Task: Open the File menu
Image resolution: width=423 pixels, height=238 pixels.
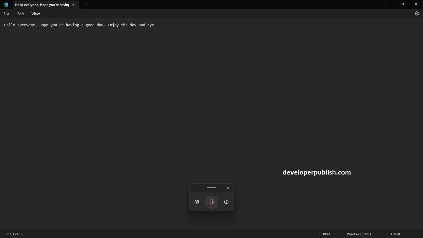Action: (6, 14)
